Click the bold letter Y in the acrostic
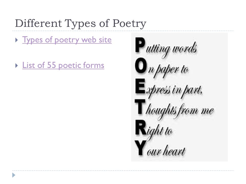Viewport: 246px width, 184px height. click(x=140, y=148)
